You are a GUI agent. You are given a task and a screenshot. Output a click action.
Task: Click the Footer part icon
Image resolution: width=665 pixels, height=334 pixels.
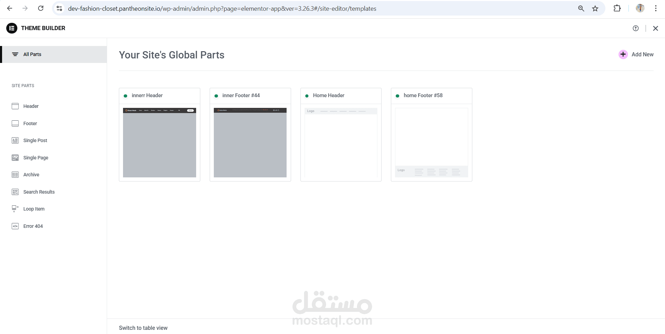(15, 123)
